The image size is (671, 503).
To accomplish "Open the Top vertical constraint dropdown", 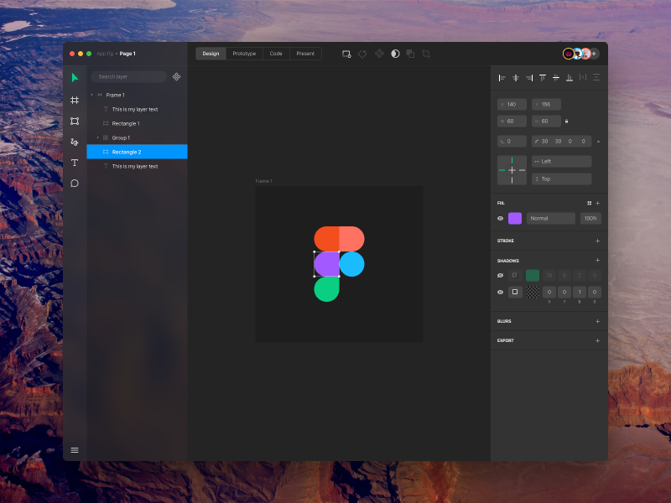I will coord(561,179).
